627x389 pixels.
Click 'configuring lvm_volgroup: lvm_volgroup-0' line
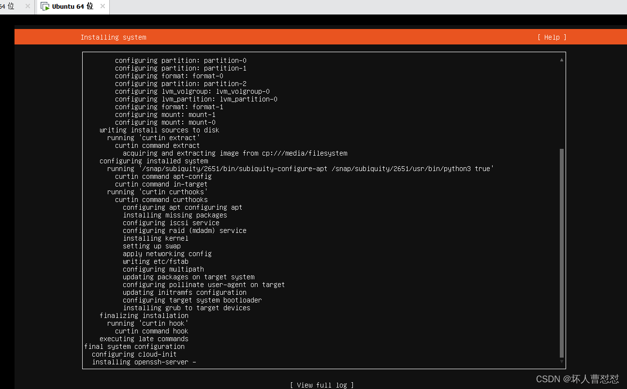192,91
